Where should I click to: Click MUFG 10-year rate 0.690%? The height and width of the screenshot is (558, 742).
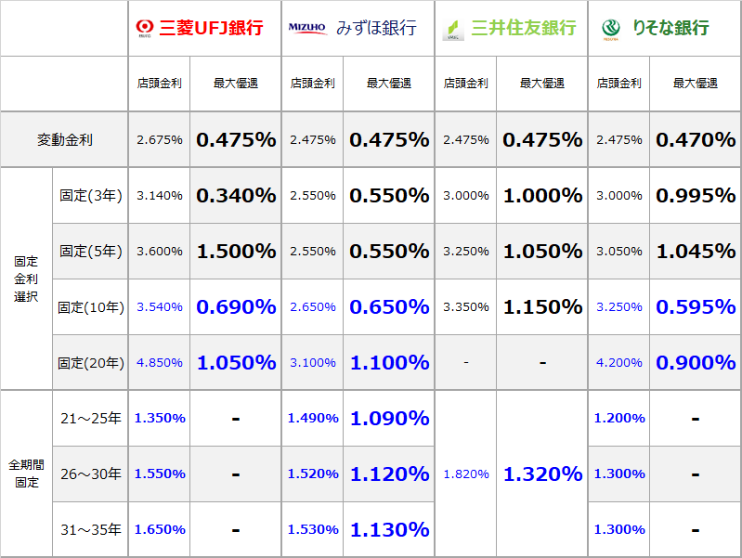pos(236,306)
